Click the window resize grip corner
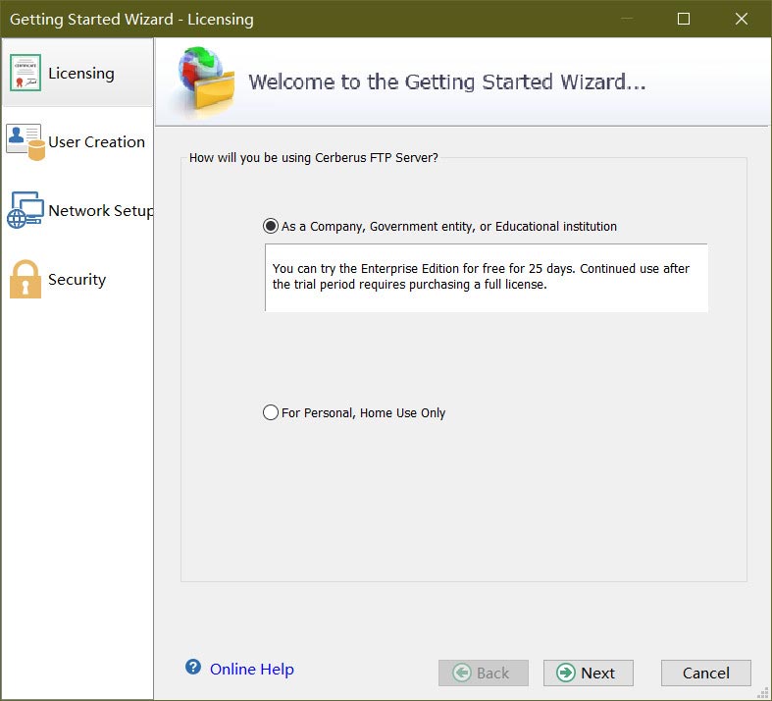This screenshot has width=772, height=701. [x=762, y=692]
